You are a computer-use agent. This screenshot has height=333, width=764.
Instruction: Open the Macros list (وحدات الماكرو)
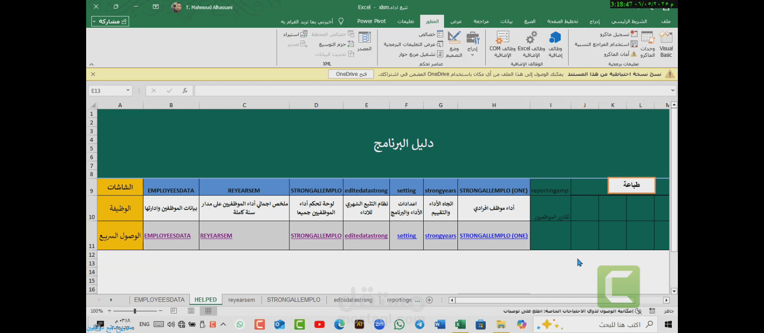pyautogui.click(x=647, y=44)
